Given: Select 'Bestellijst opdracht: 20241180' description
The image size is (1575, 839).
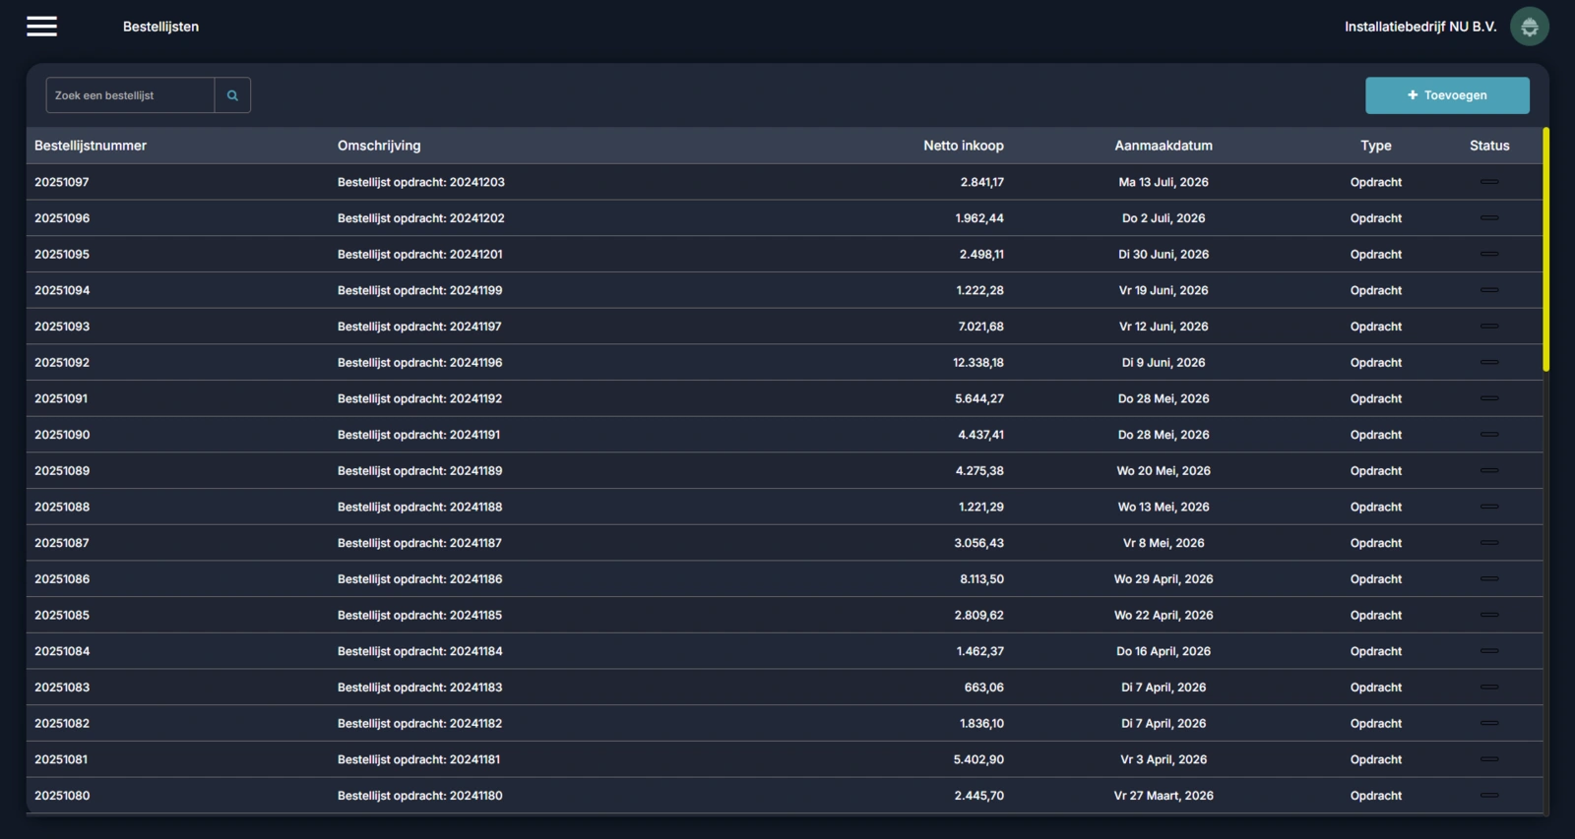Looking at the screenshot, I should pyautogui.click(x=420, y=795).
